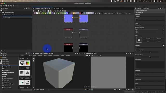Click the pin icon in 3D view header
The width and height of the screenshot is (166, 93).
pyautogui.click(x=75, y=53)
